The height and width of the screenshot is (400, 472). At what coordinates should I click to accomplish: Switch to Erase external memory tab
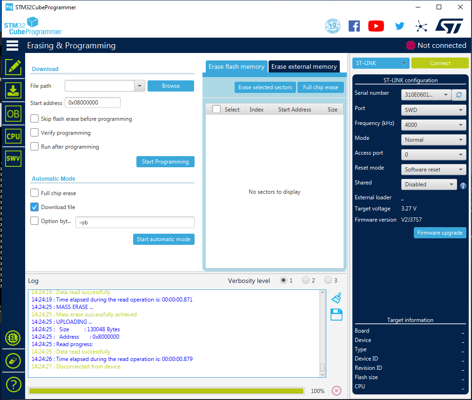point(304,66)
